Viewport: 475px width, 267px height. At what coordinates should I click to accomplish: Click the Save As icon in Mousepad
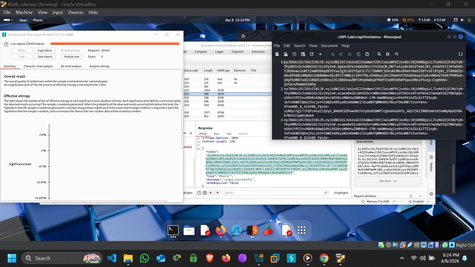[303, 54]
